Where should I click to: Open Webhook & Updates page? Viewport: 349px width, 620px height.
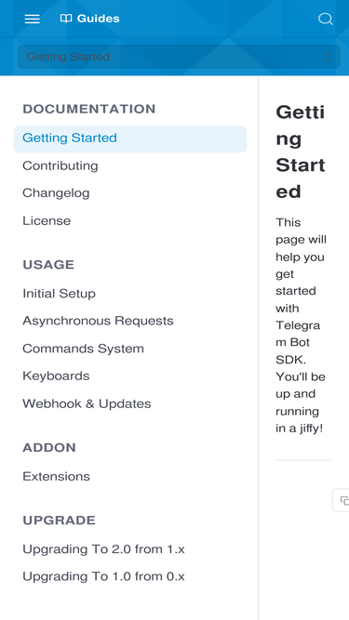tap(87, 403)
